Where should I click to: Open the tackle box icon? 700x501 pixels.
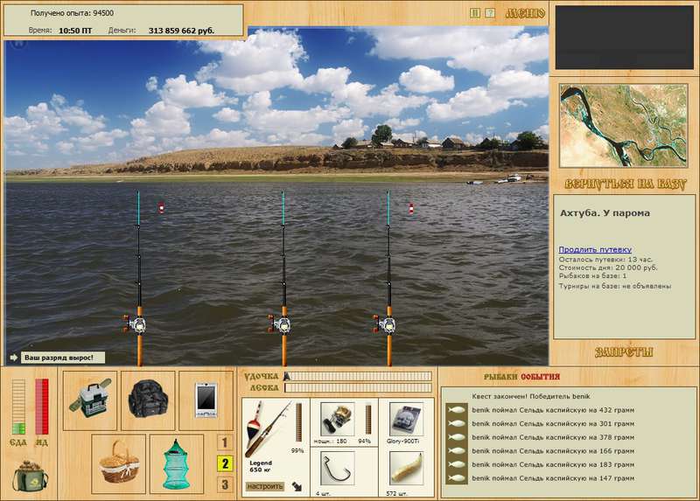[90, 400]
